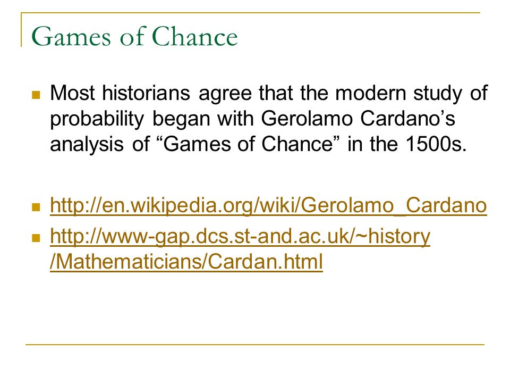Click the word Games in the slide title
Screen dimensions: 510x383
[x=71, y=37]
